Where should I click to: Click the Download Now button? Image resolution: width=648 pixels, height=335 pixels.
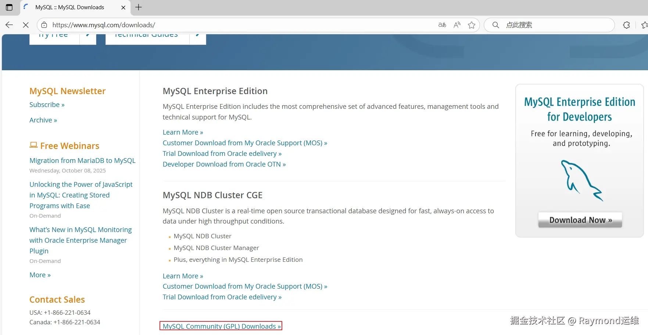click(x=580, y=220)
